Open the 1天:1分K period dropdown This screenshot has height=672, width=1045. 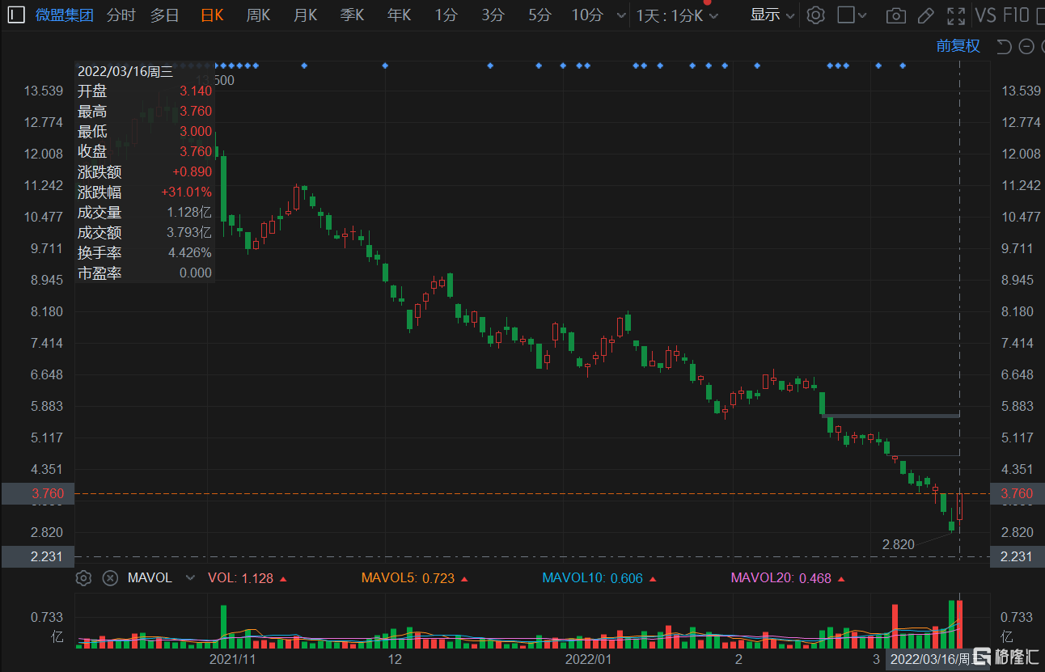678,15
